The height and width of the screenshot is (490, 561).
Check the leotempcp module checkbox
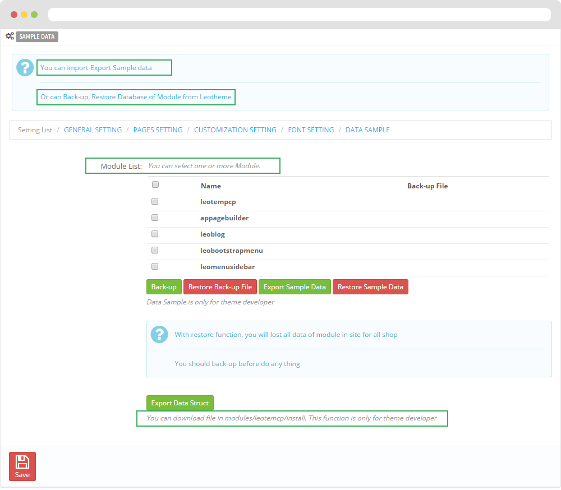(155, 201)
